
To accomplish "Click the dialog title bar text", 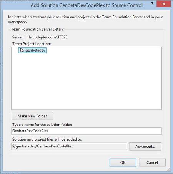I will pos(86,5).
